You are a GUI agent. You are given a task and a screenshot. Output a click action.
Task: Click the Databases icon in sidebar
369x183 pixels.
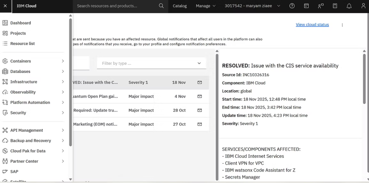(x=5, y=72)
